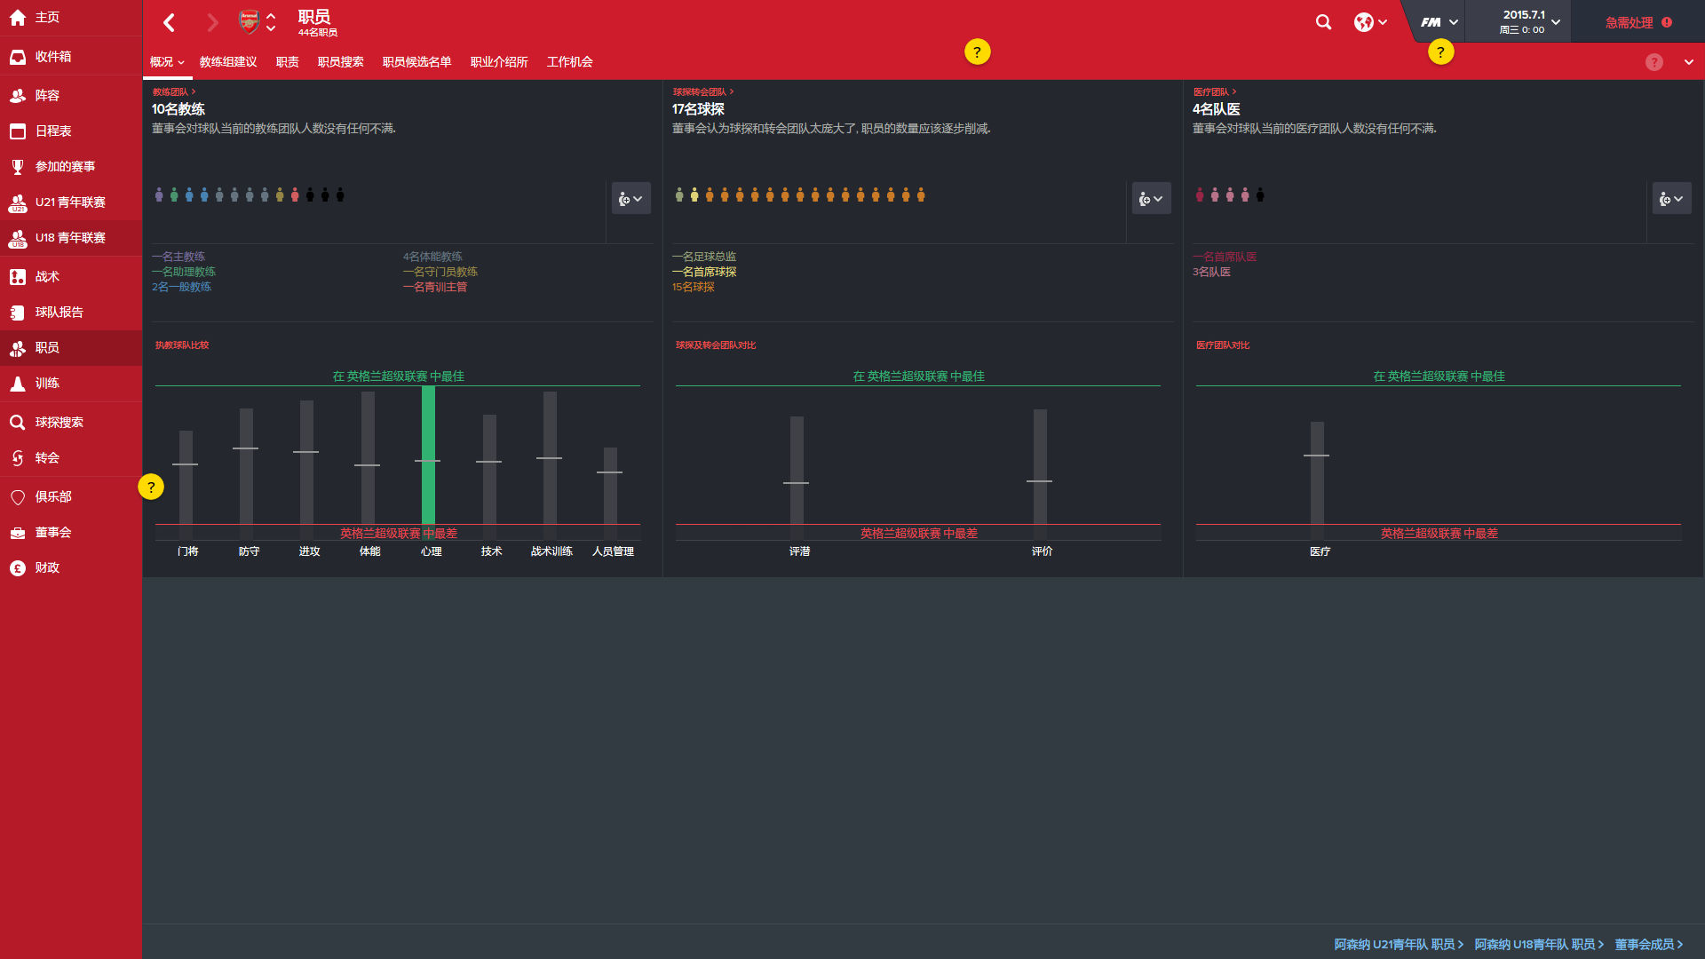Open the 球探转会团队 section heading
The height and width of the screenshot is (959, 1705).
702,92
